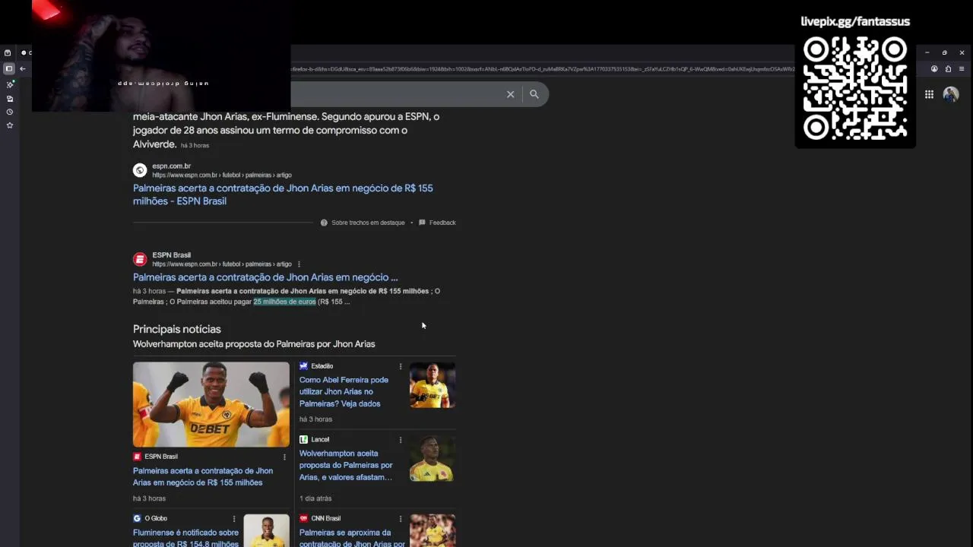Open 'Wolverhampton aceita proposta do Palmeiras' Lance! article
Screen dimensions: 973x547
tap(346, 465)
